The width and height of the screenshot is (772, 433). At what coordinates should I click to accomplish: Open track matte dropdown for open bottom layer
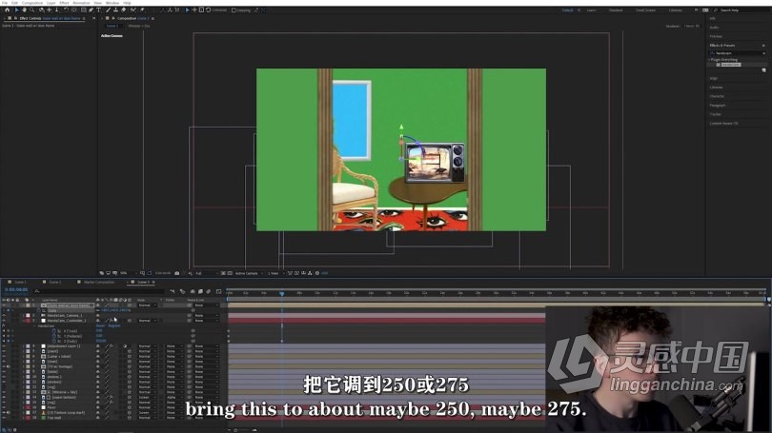click(174, 397)
